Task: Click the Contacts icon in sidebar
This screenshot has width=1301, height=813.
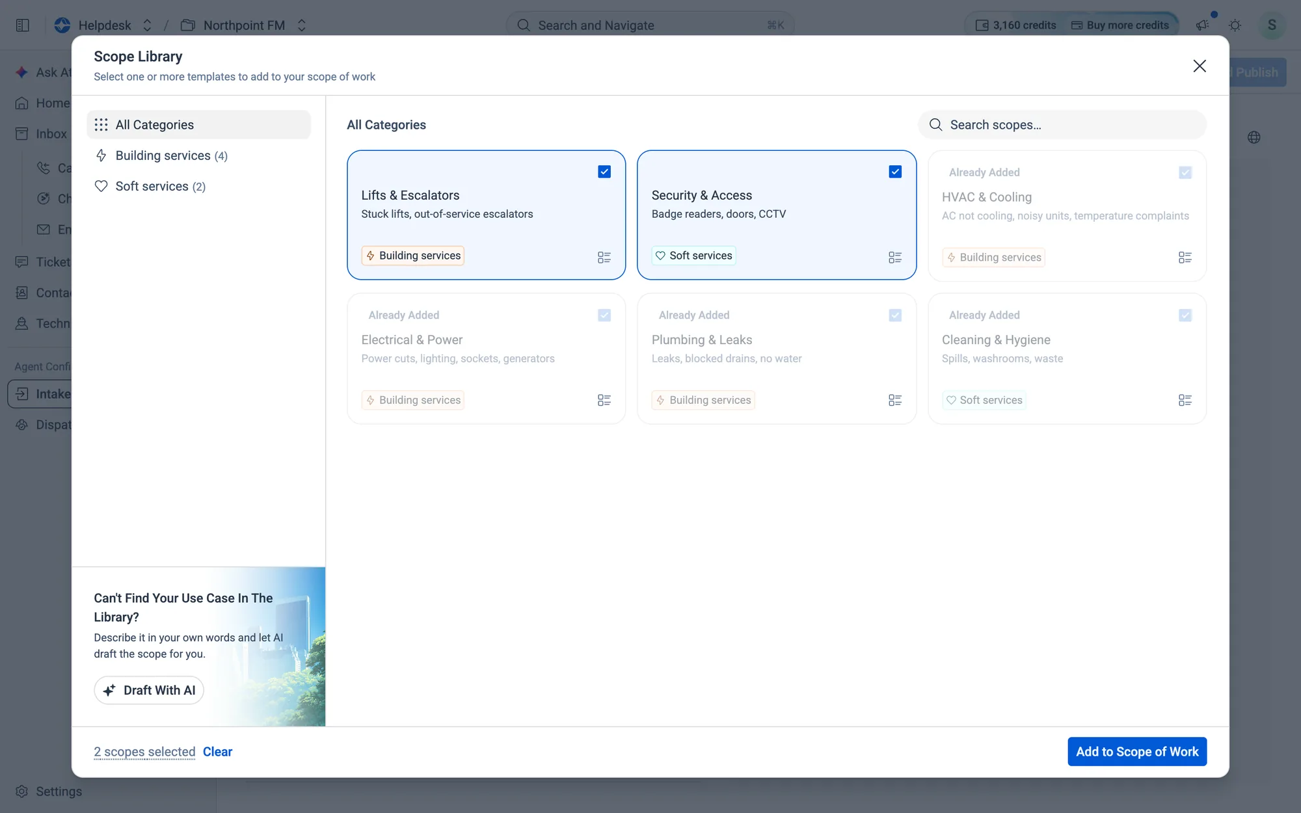Action: [x=21, y=293]
